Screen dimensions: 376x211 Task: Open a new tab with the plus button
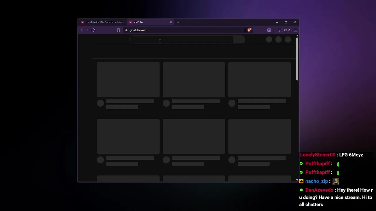click(x=178, y=22)
